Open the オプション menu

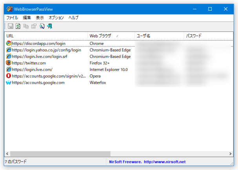[x=56, y=18]
